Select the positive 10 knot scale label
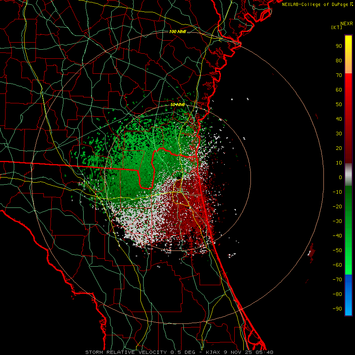 point(339,163)
